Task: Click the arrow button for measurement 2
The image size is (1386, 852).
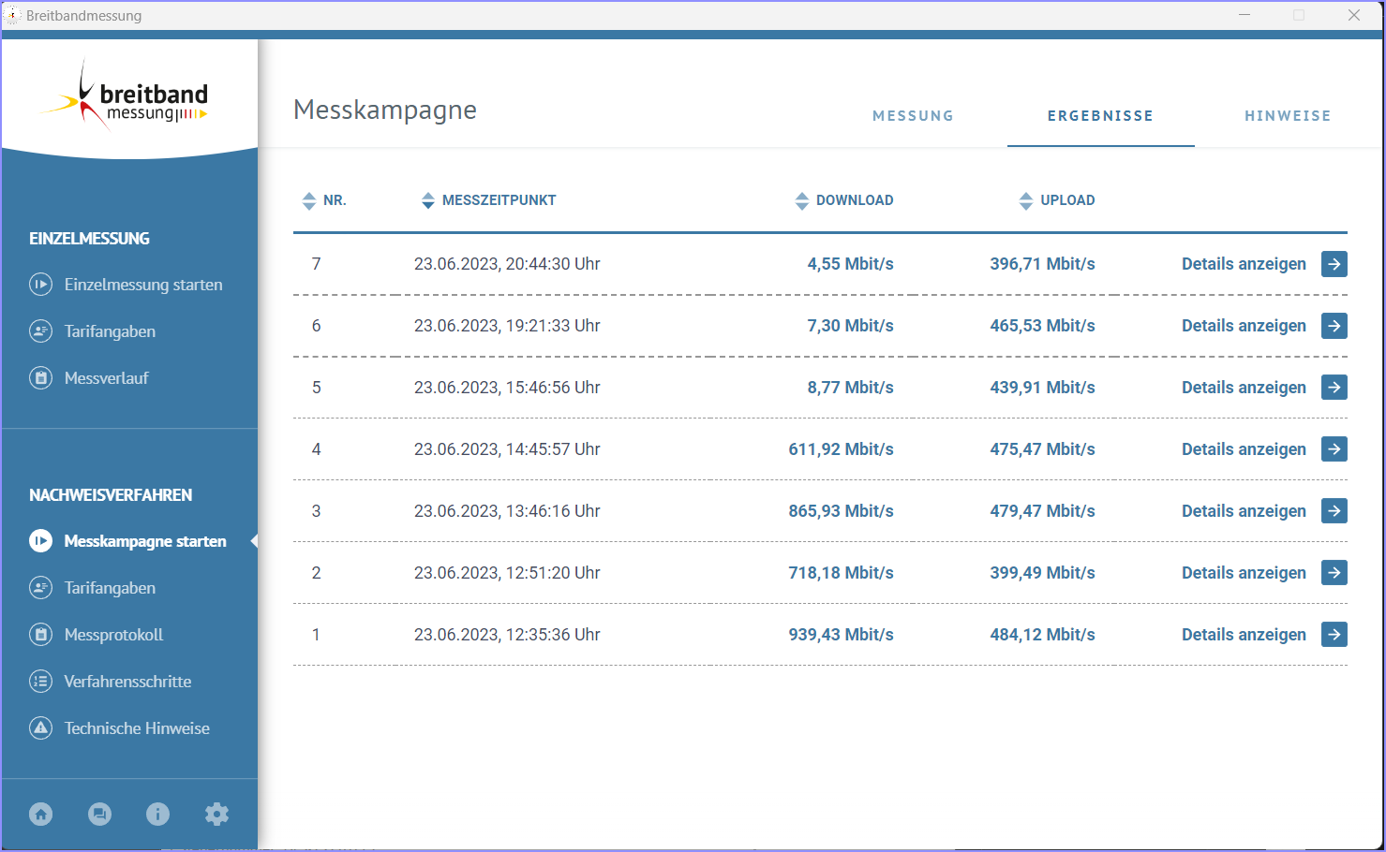Action: 1334,573
